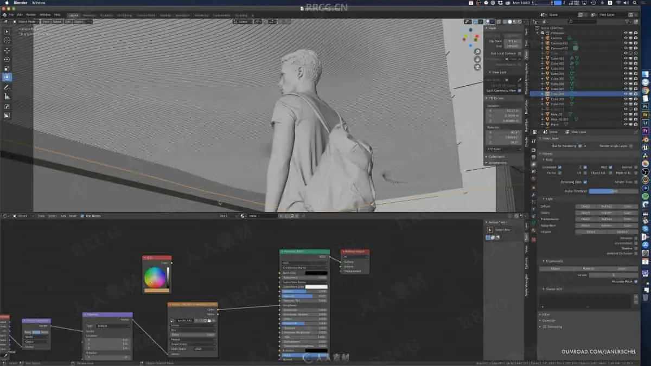Toggle Lock Camera to View checkbox
The image size is (651, 366).
(x=520, y=90)
